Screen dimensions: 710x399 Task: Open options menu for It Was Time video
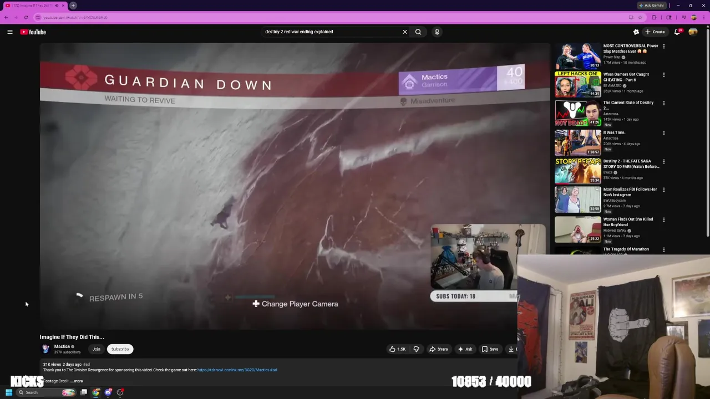[663, 133]
